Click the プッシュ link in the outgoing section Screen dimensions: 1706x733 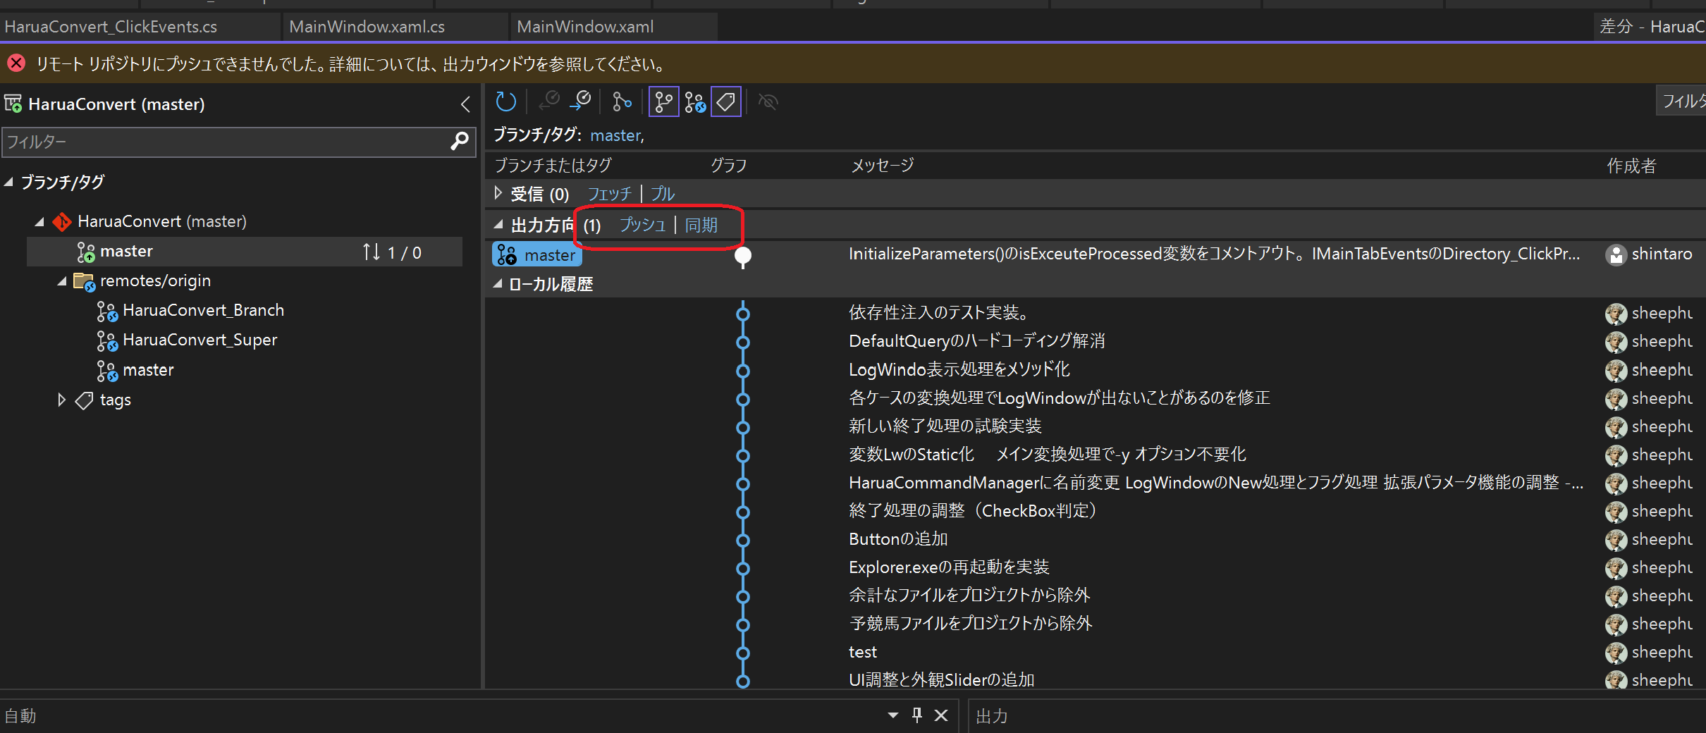[x=642, y=226]
